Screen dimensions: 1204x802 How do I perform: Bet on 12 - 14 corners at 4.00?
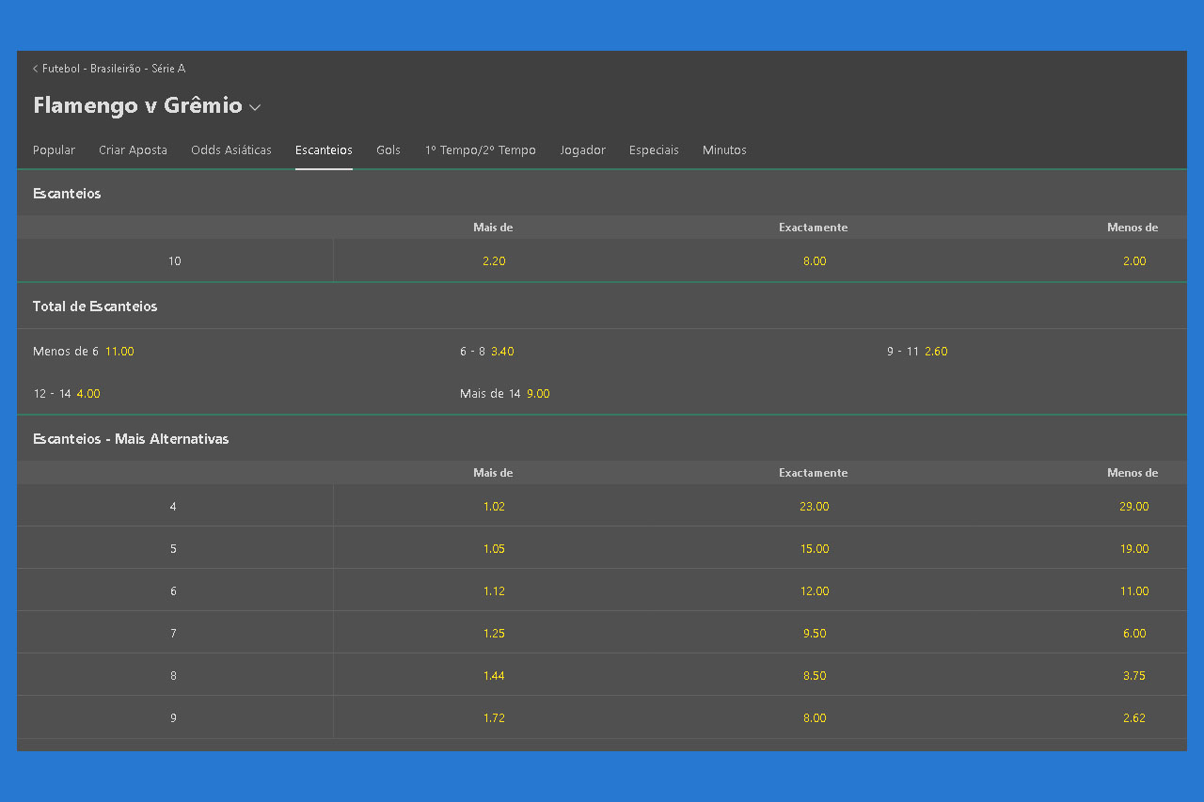pos(67,394)
